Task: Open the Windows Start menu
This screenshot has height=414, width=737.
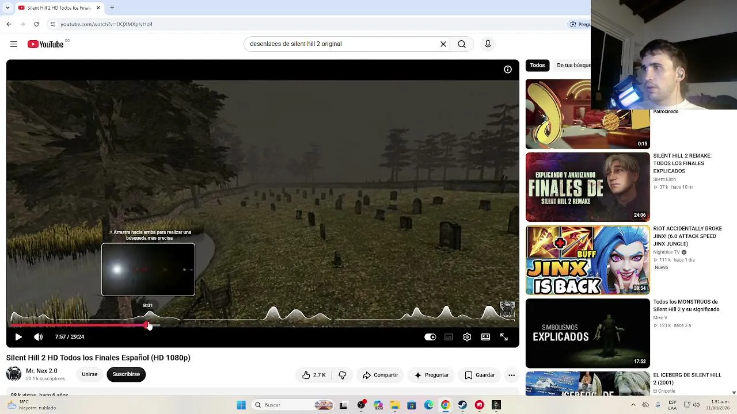Action: pyautogui.click(x=241, y=405)
